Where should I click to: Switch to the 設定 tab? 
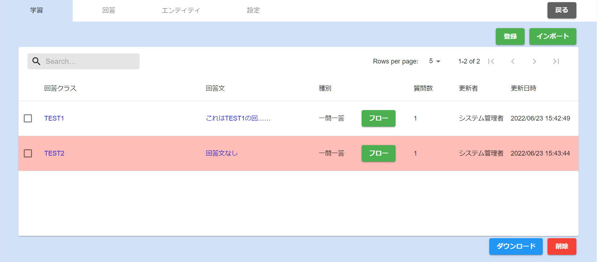(253, 10)
